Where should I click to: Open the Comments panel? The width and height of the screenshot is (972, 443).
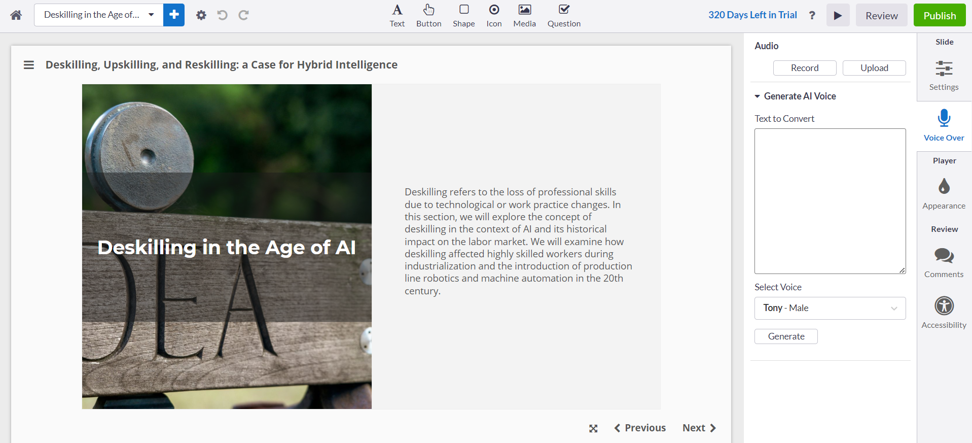point(944,263)
